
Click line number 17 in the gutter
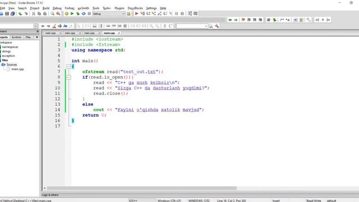[57, 126]
